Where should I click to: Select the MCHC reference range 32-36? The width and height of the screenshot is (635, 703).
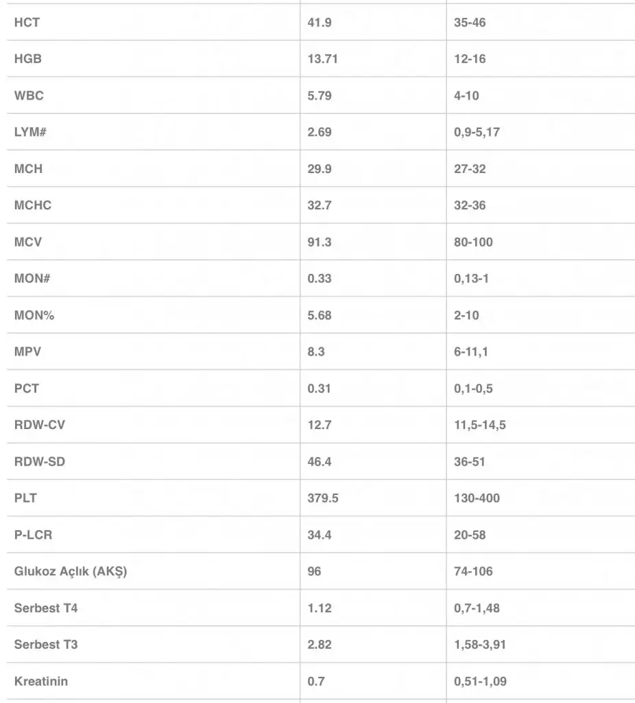coord(470,205)
